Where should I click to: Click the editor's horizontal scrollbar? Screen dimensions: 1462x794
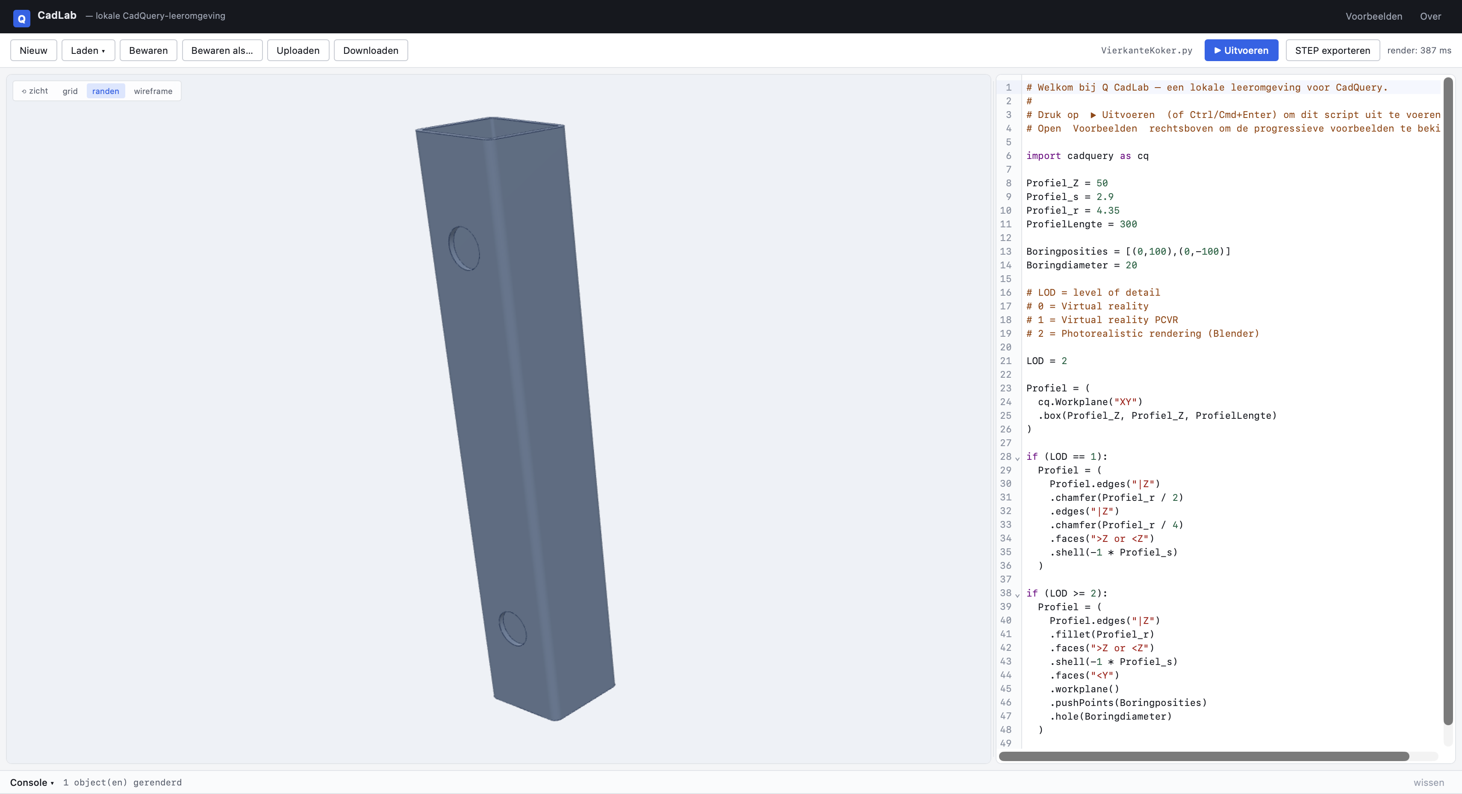(x=1203, y=756)
